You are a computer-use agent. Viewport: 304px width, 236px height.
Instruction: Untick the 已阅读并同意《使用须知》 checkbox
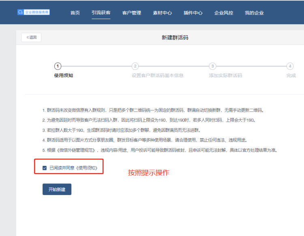click(x=45, y=167)
